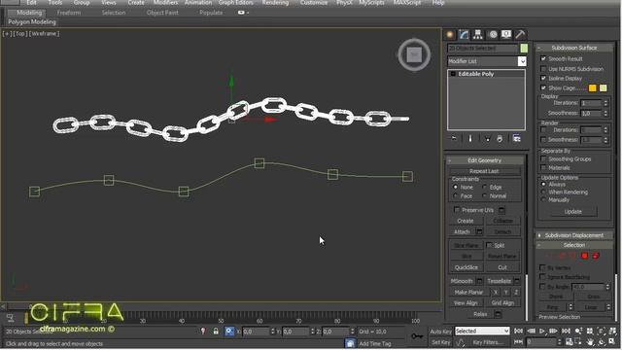Open MSmooth settings box

point(479,281)
